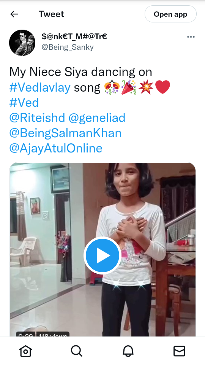
Task: Open the search magnifier in the bottom bar
Action: [x=77, y=351]
